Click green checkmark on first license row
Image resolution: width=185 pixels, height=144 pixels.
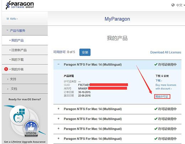tap(156, 64)
